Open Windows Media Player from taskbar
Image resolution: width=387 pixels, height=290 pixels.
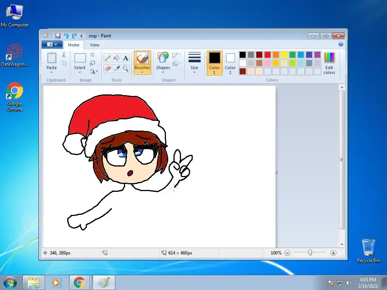(56, 282)
